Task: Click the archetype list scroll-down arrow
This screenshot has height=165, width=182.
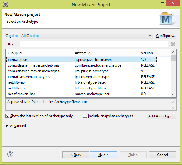Action: (x=173, y=94)
